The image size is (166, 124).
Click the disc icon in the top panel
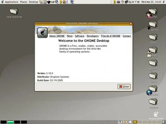(x=122, y=2)
